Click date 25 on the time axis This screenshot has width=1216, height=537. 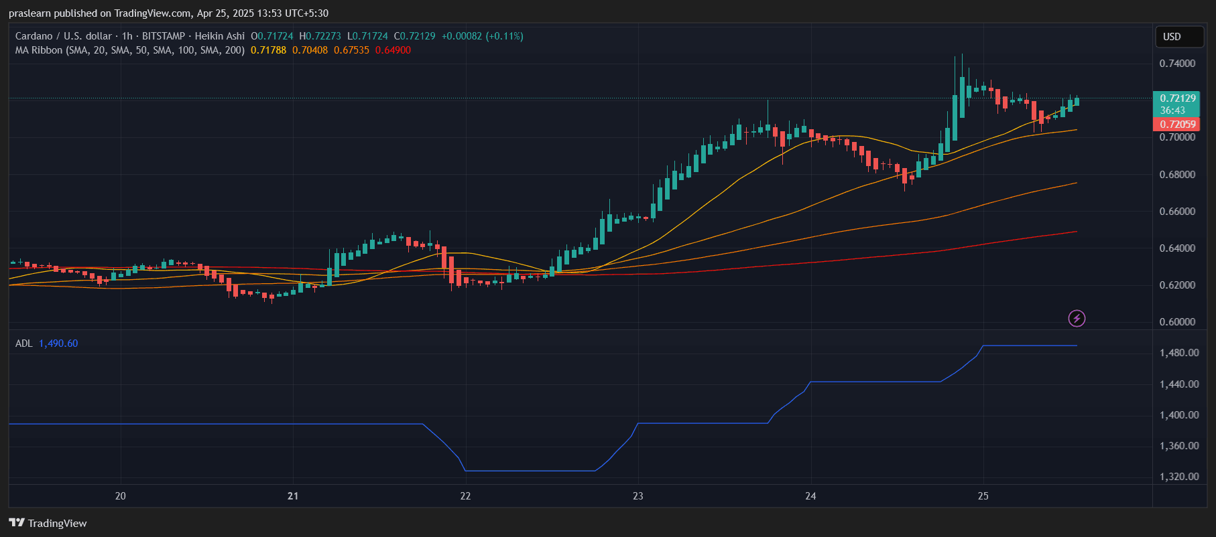point(983,496)
